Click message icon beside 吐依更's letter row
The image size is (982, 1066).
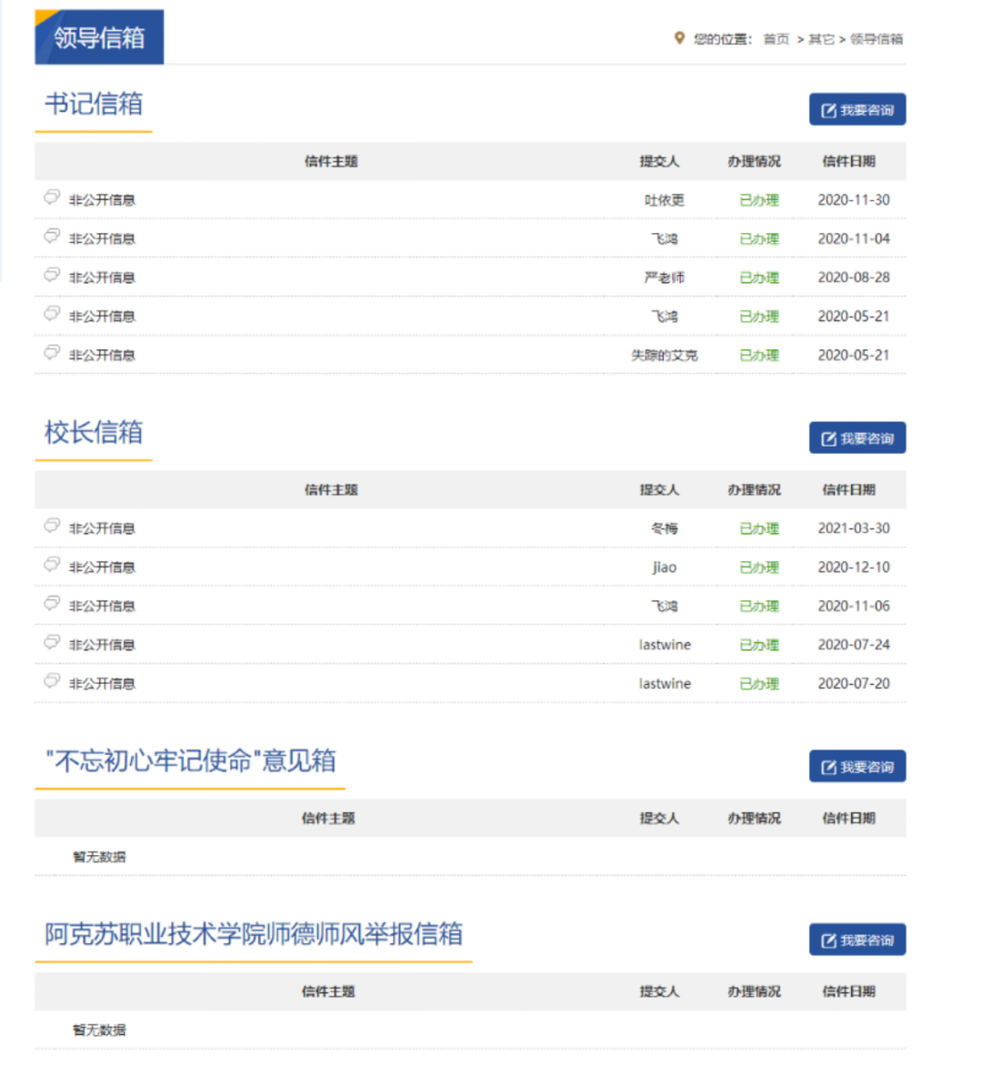click(52, 197)
